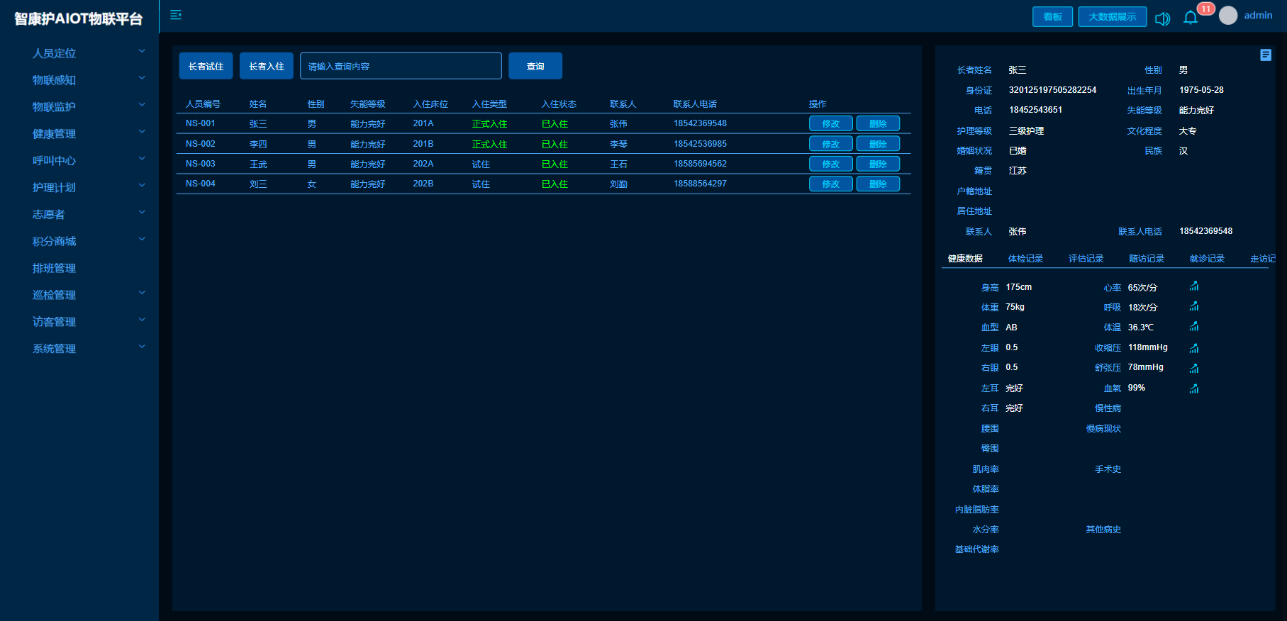Click the document icon in detail panel
The image size is (1287, 621).
[x=1266, y=55]
